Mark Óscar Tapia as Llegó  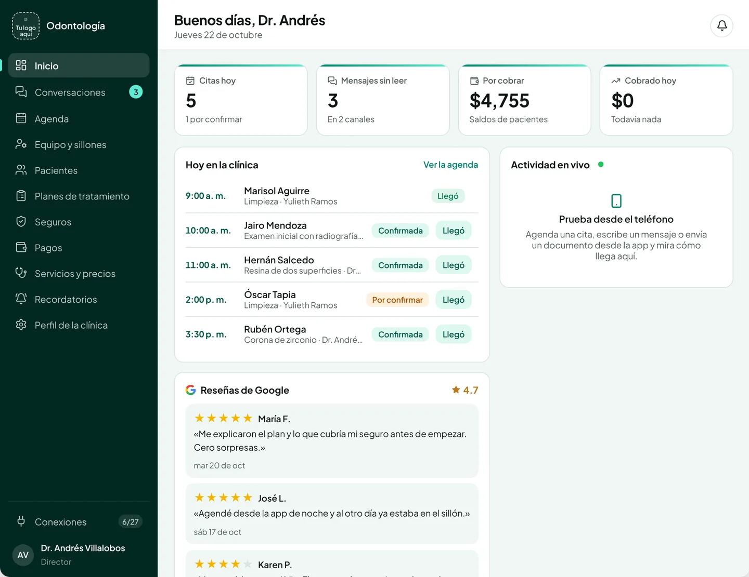[x=454, y=300]
